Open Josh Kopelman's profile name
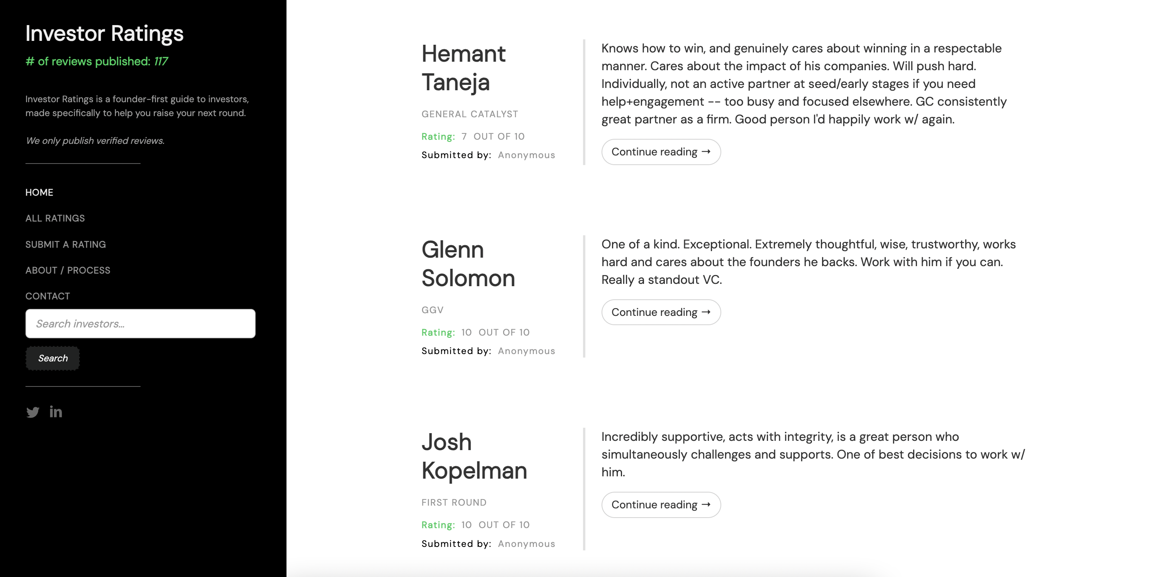Screen dimensions: 1156x577 point(474,456)
